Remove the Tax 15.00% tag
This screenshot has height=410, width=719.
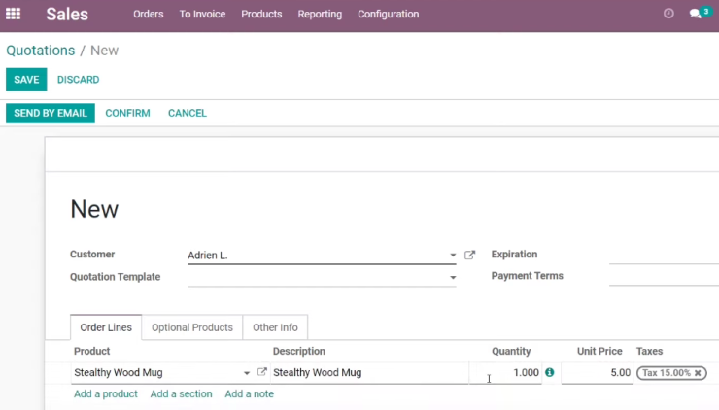tap(698, 373)
